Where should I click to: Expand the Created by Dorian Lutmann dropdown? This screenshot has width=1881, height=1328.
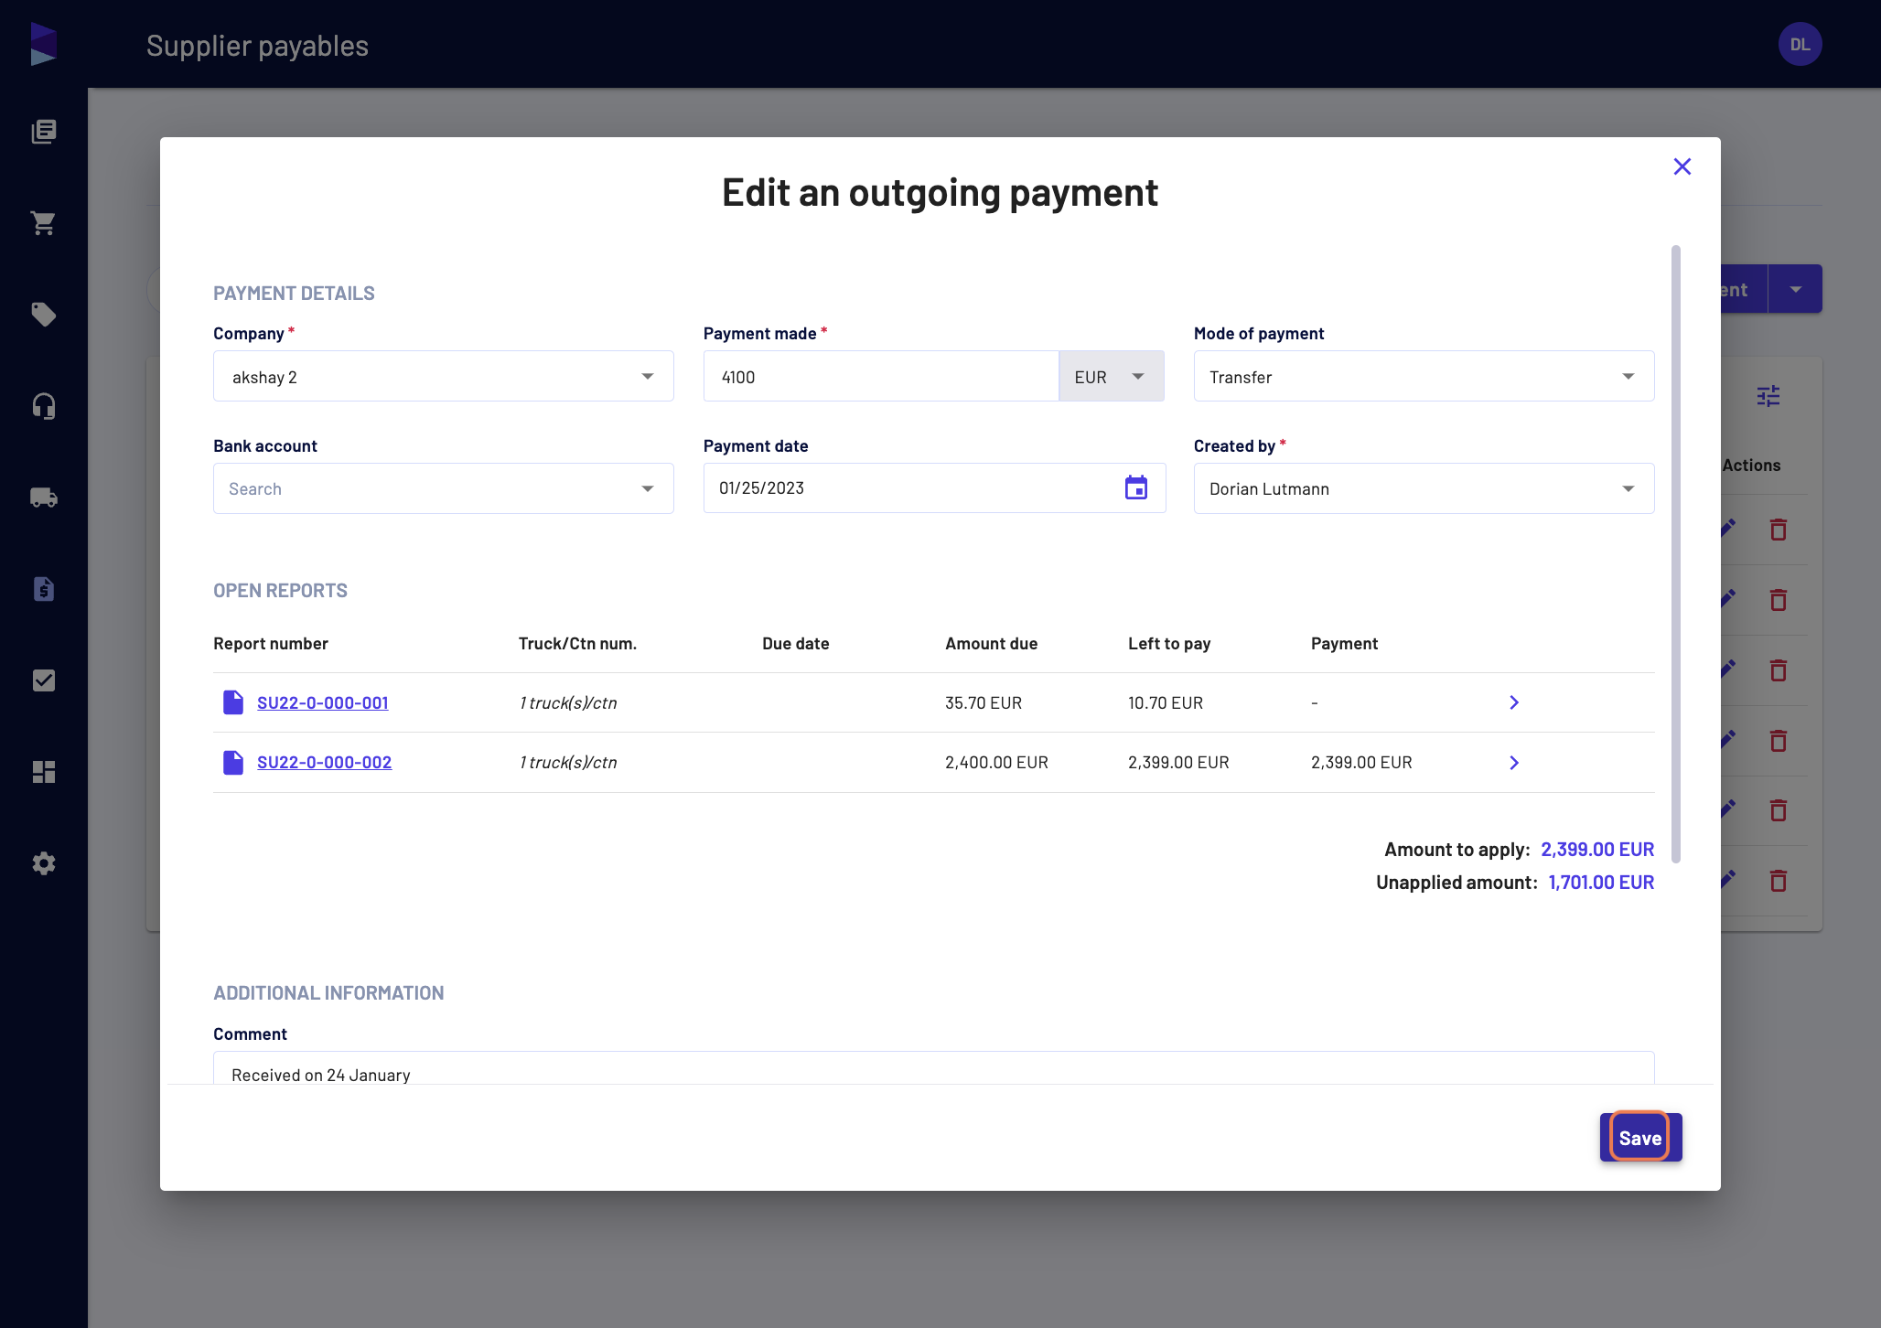[1424, 488]
